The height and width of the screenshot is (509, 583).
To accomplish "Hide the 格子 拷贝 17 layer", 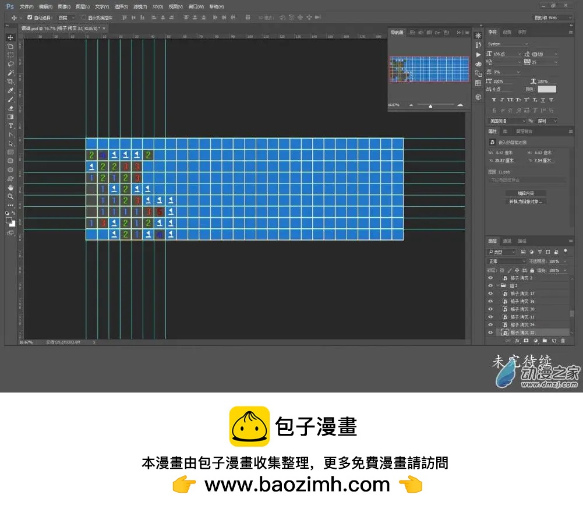I will coord(490,294).
